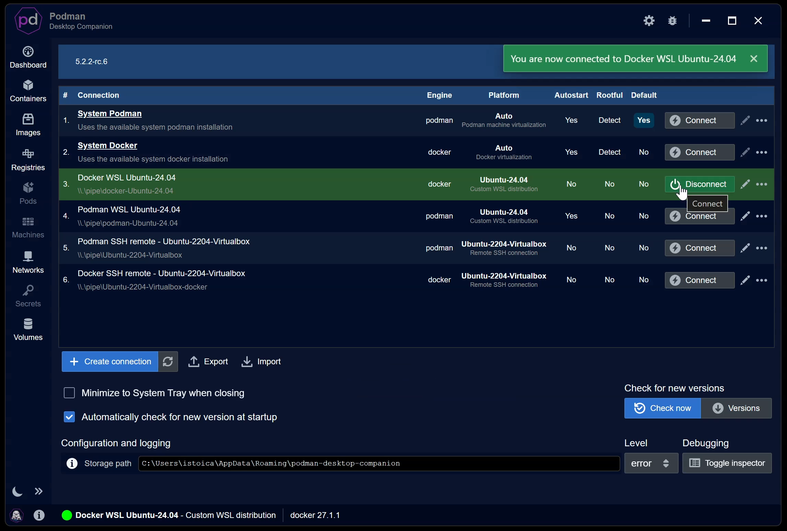
Task: Enable Minimize to System Tray when closing
Action: (69, 393)
